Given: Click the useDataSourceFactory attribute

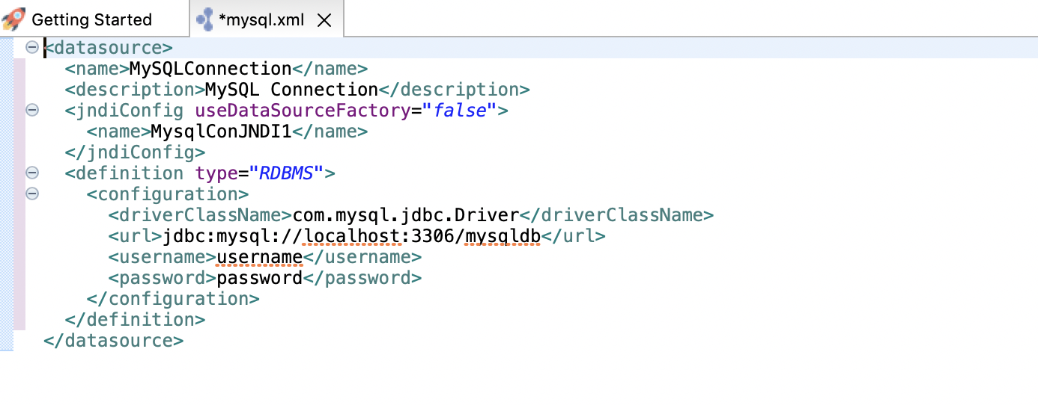Looking at the screenshot, I should (x=303, y=111).
